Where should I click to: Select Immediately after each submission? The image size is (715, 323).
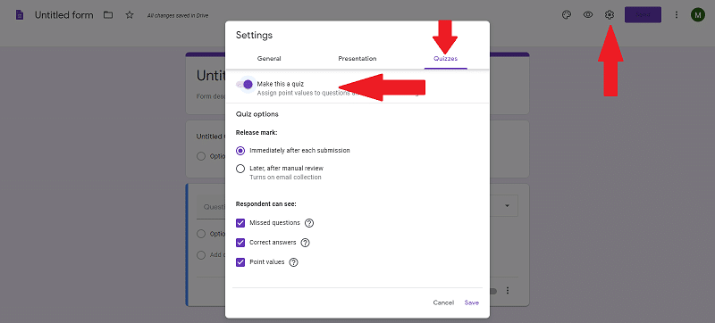click(240, 150)
